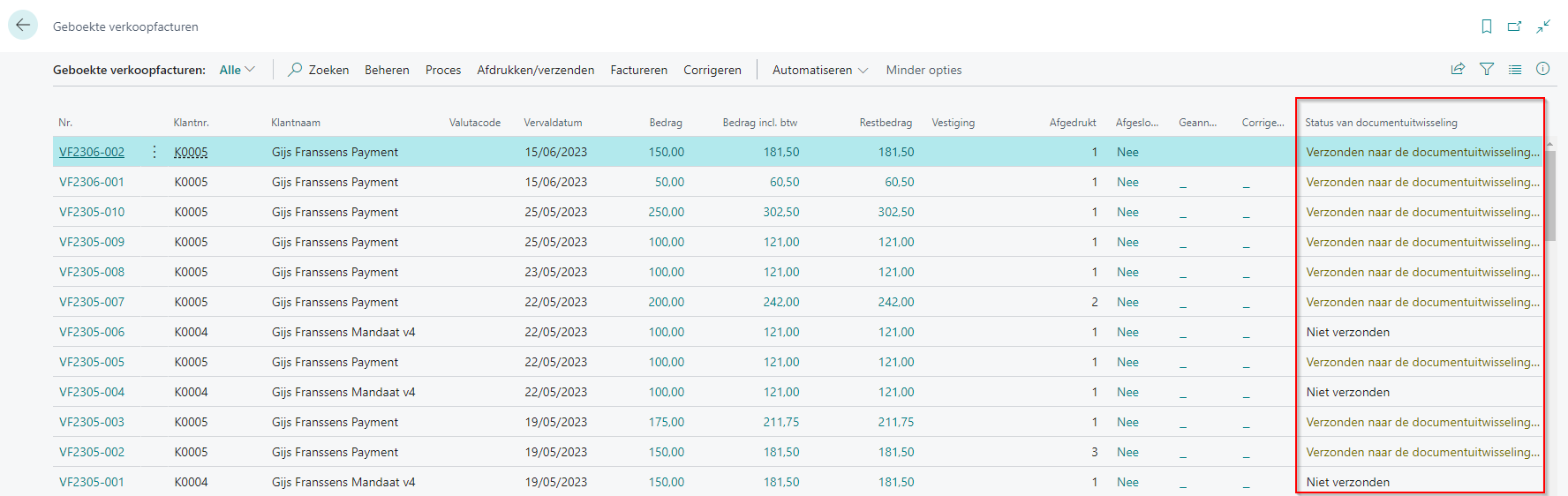The width and height of the screenshot is (1568, 496).
Task: Collapse the page with the shrink arrows icon
Action: [x=1543, y=26]
